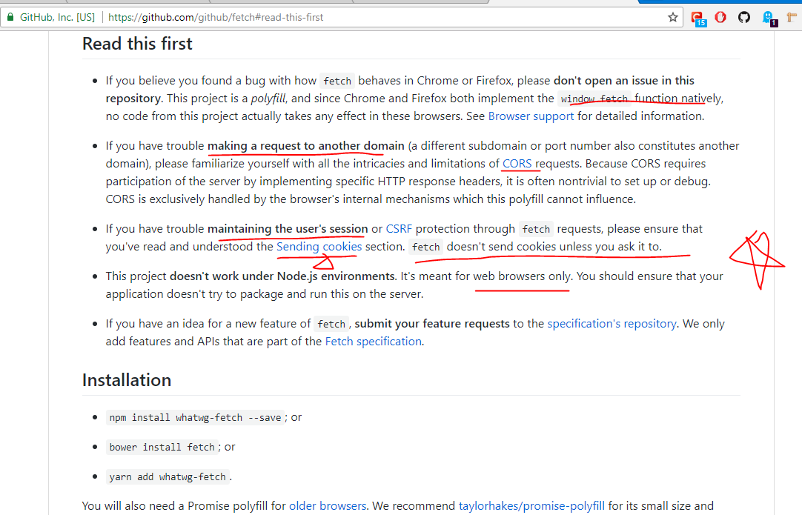Open the Browser support link

click(x=531, y=116)
